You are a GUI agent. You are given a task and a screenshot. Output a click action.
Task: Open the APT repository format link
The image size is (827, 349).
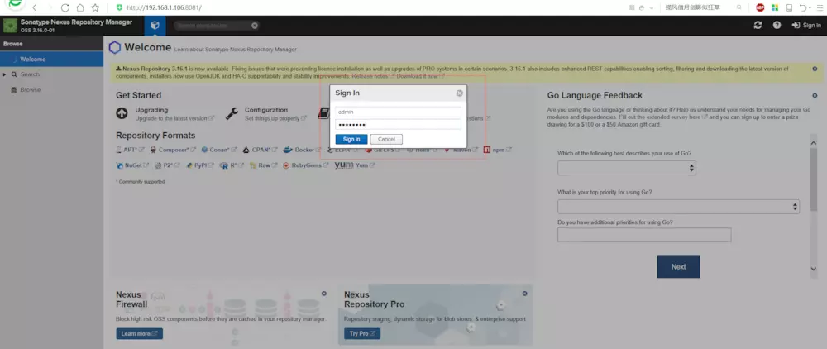pyautogui.click(x=130, y=150)
